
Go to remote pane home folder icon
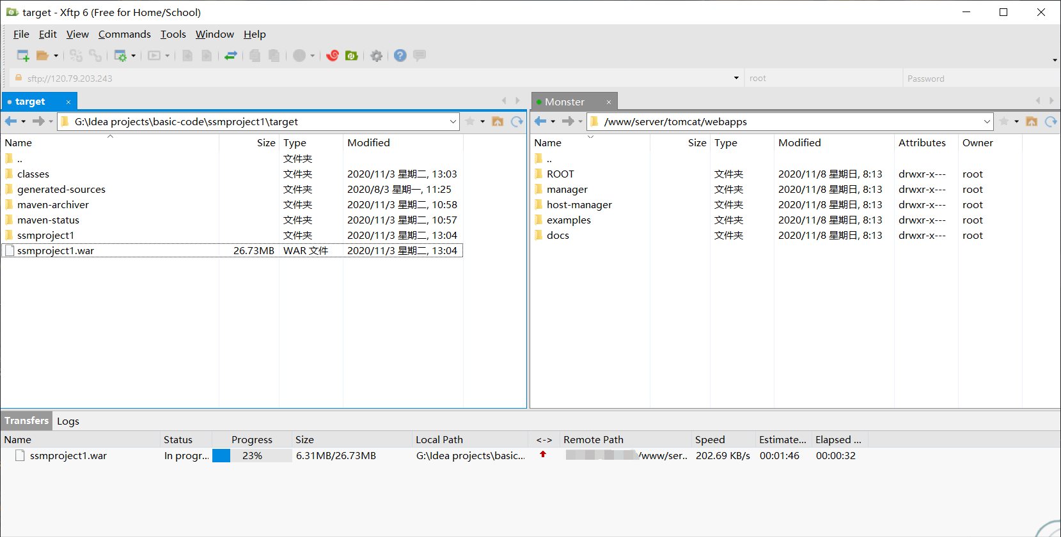click(x=1032, y=121)
